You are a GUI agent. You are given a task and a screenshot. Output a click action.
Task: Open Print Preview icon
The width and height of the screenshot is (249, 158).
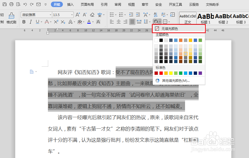pyautogui.click(x=18, y=4)
